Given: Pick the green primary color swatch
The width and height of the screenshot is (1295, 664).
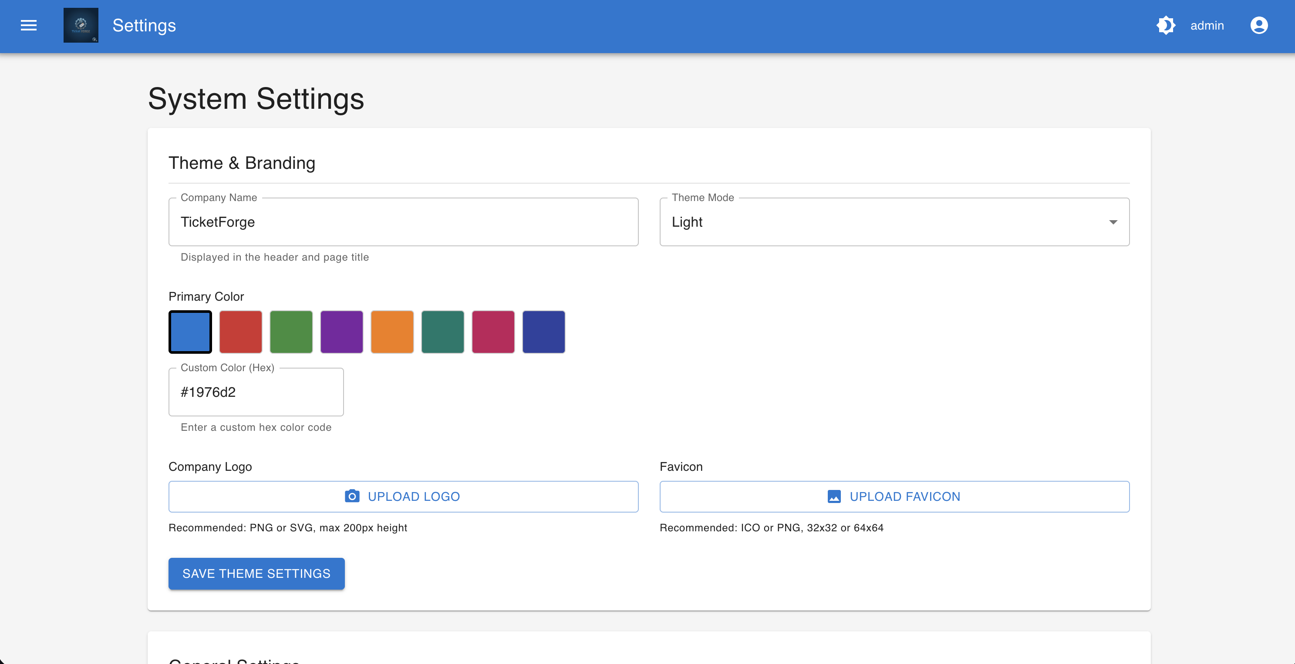Looking at the screenshot, I should click(291, 332).
